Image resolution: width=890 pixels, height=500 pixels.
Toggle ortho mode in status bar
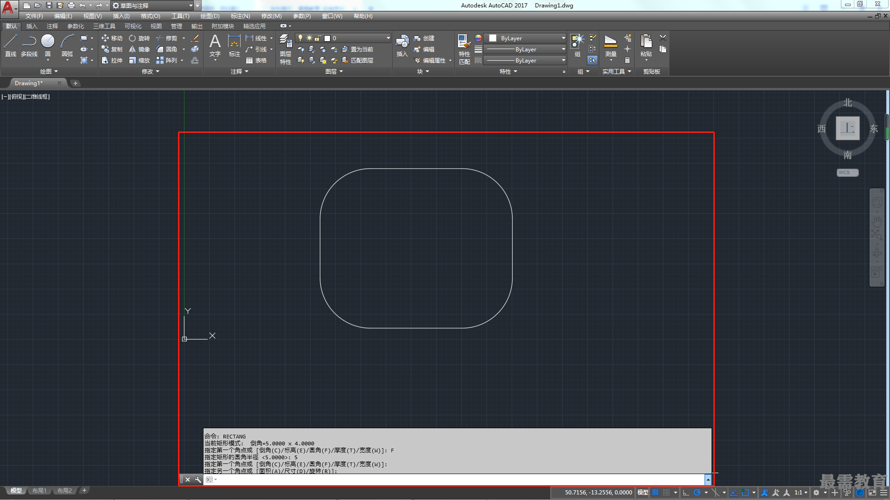click(686, 493)
